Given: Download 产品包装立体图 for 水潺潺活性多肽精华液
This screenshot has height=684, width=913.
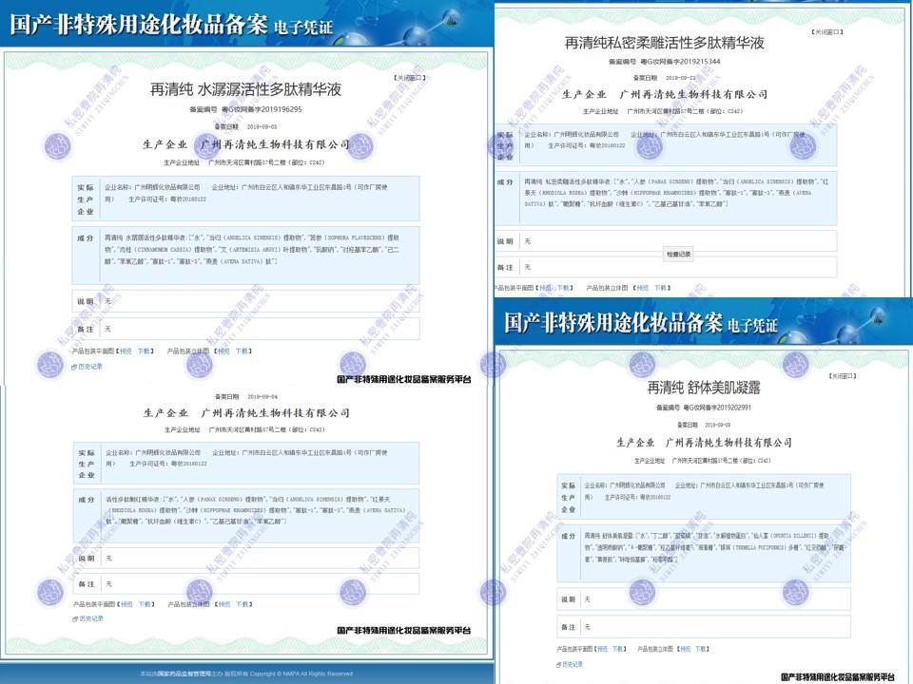Looking at the screenshot, I should point(243,351).
